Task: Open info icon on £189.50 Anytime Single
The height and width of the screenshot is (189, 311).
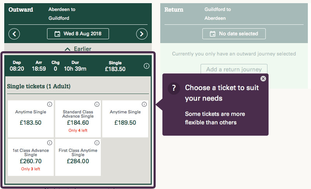Action: click(x=144, y=104)
